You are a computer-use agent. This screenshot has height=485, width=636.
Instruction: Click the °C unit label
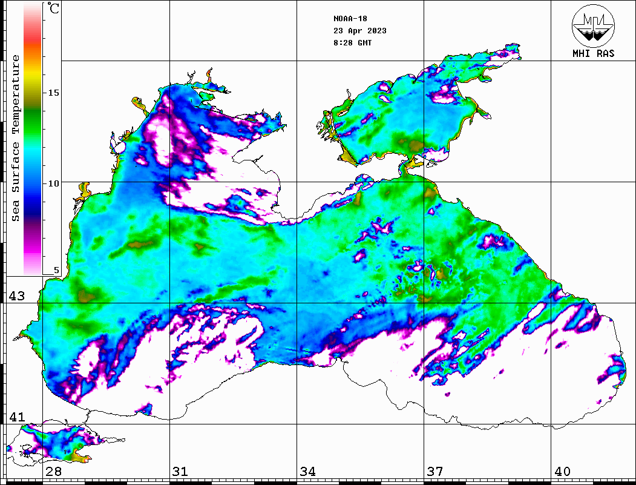coord(53,8)
